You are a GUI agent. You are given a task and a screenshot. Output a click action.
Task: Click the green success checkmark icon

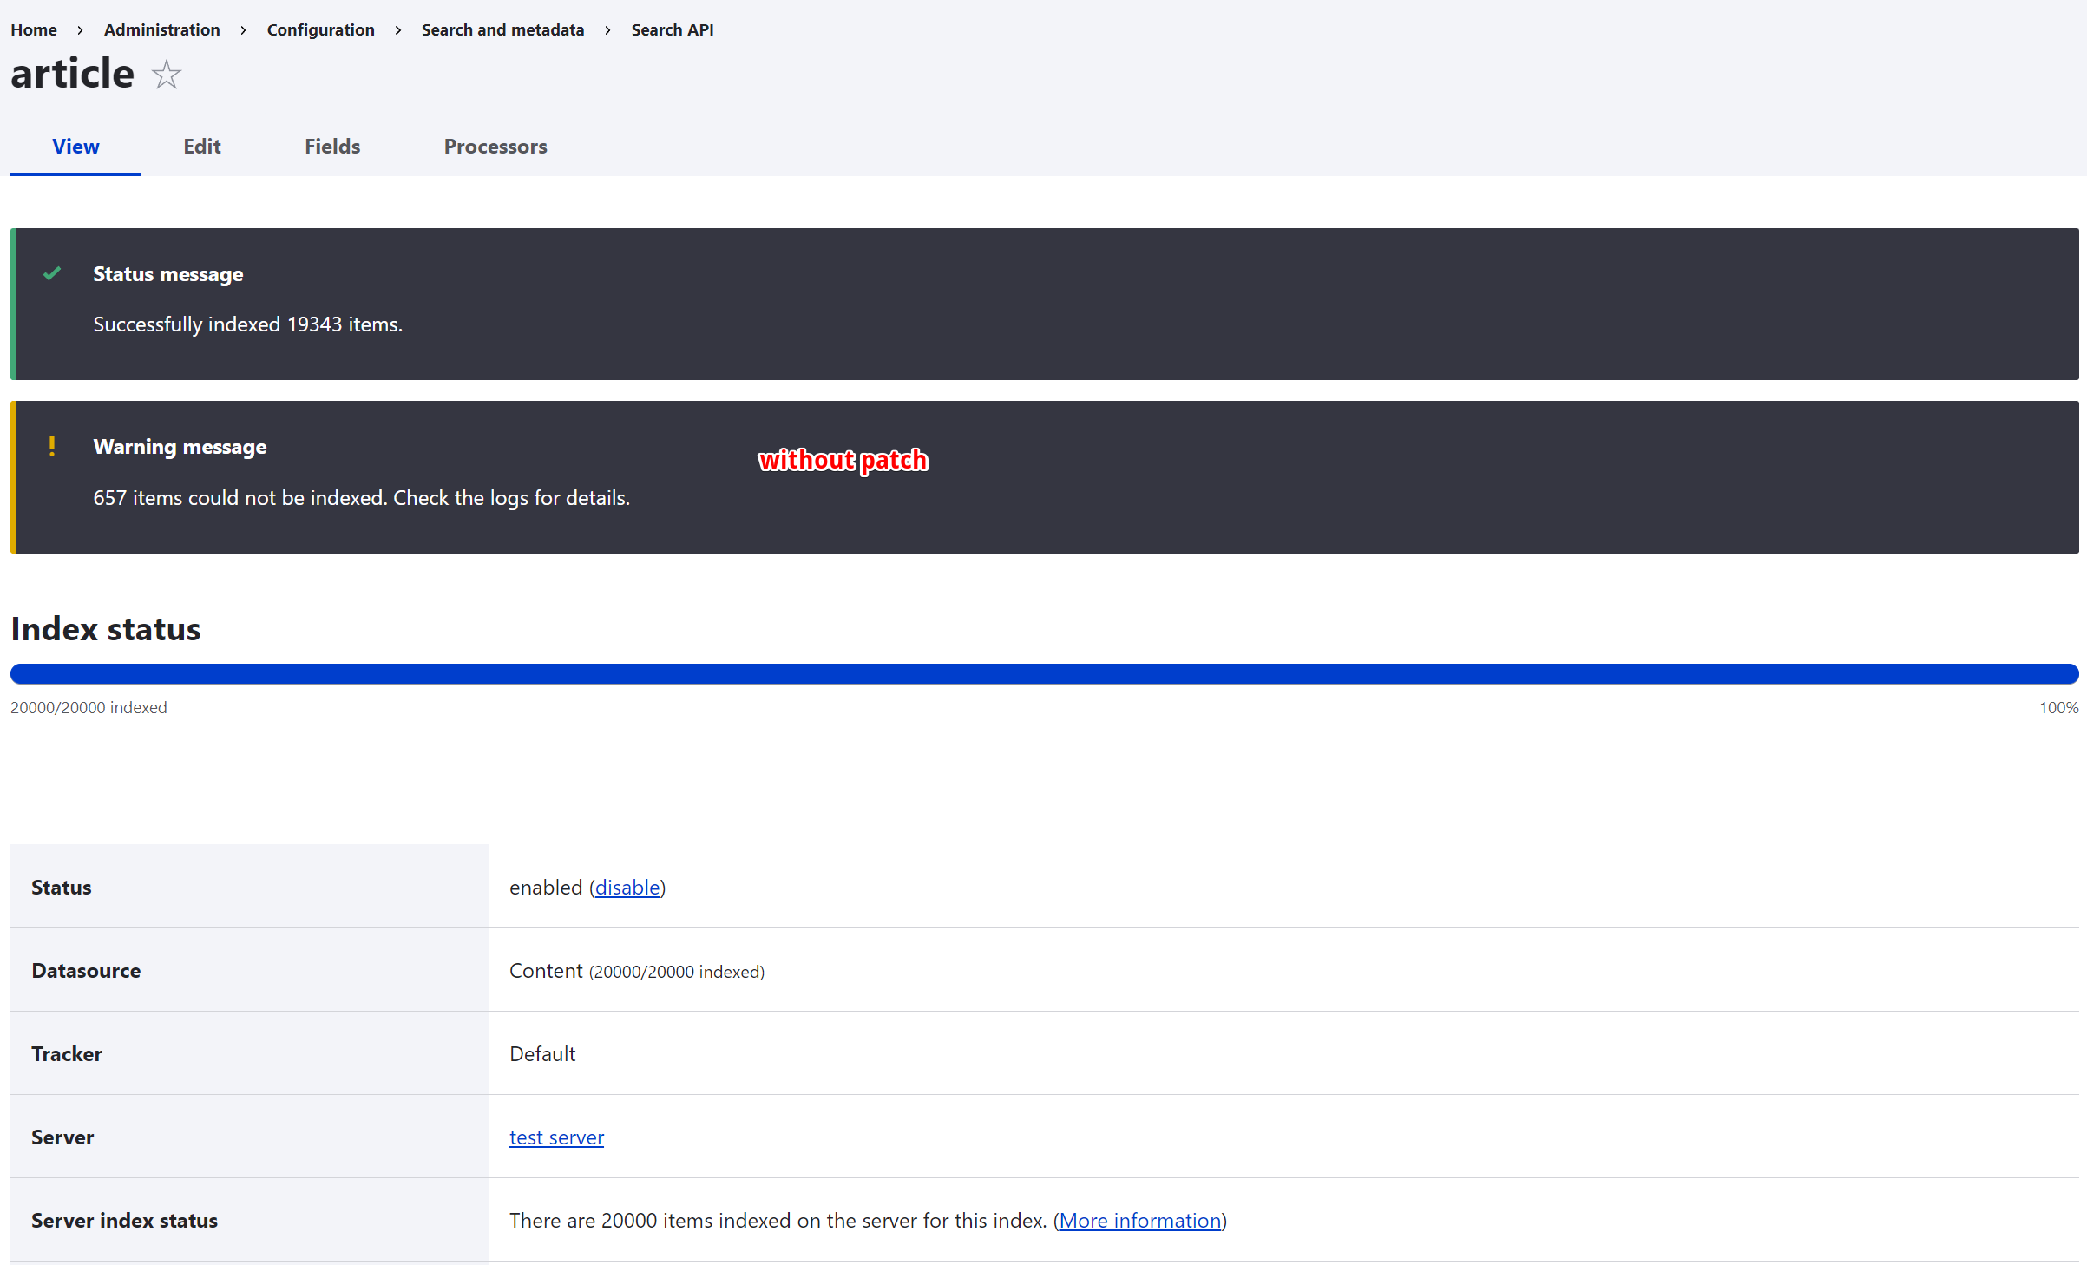pyautogui.click(x=52, y=273)
